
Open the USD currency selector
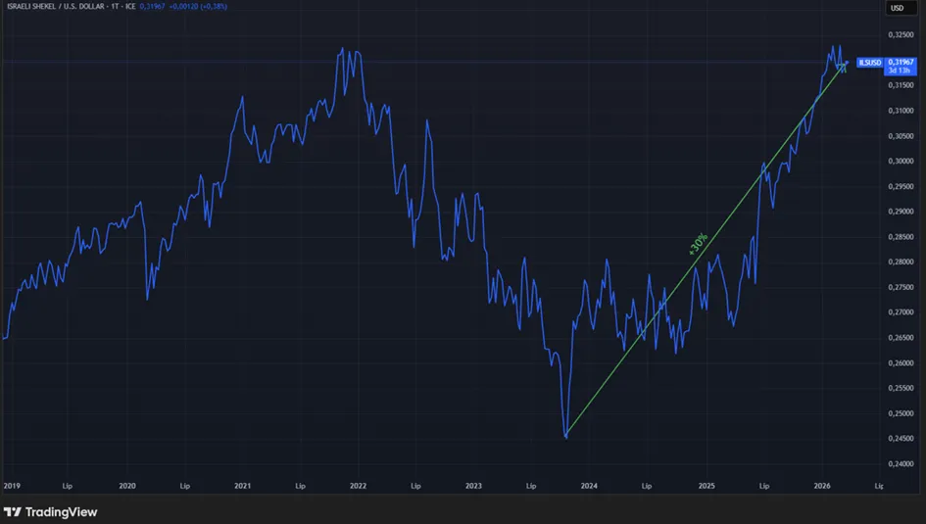point(900,8)
